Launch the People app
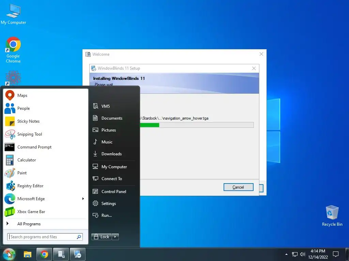The height and width of the screenshot is (261, 349). [46, 108]
